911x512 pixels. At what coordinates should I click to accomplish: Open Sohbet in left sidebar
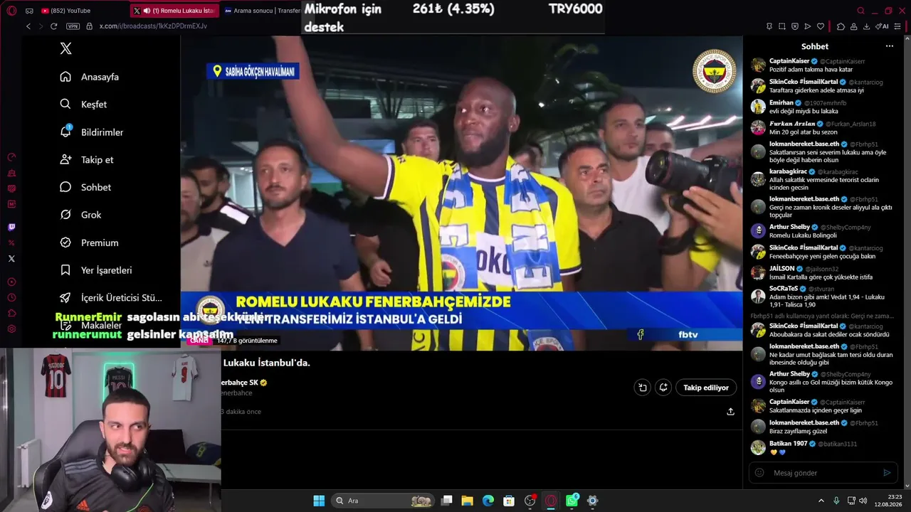click(x=85, y=187)
